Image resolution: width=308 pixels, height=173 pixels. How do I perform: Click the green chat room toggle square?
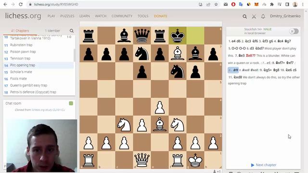71,103
